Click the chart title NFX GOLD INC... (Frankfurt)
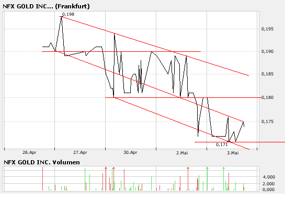Image resolution: width=285 pixels, height=201 pixels. (x=46, y=6)
